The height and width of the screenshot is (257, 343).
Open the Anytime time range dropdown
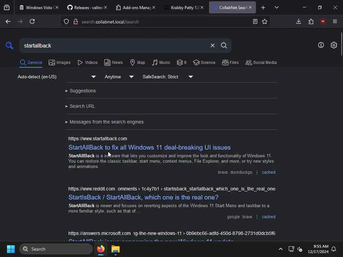(119, 77)
